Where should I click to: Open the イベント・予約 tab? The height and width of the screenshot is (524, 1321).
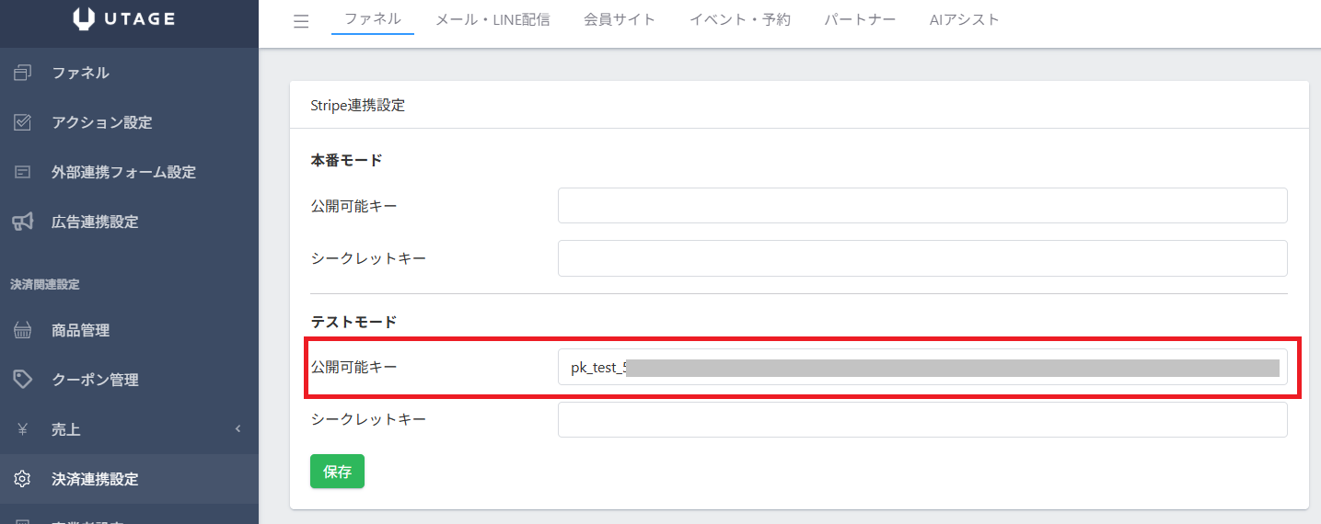(740, 19)
